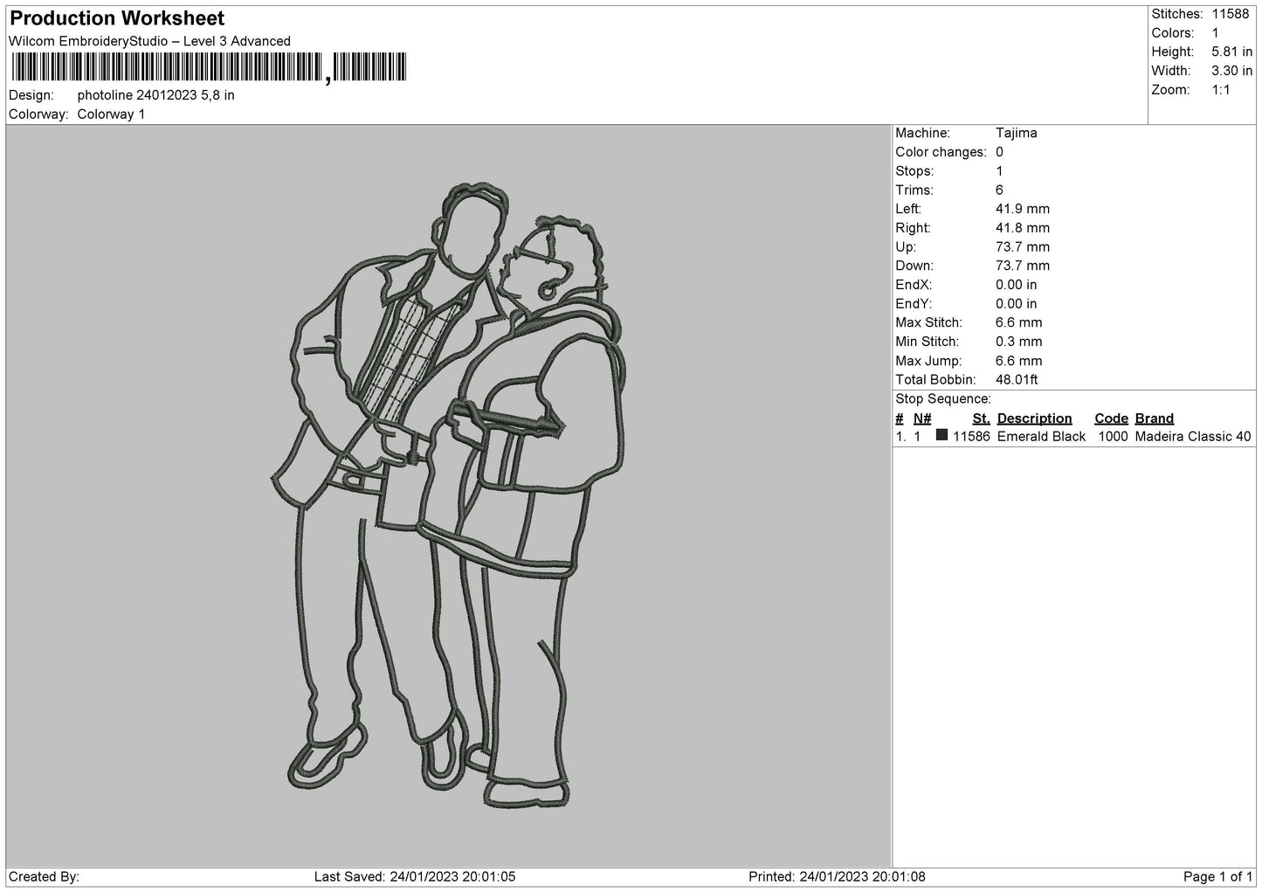Click the embroidery design preview of two figures

click(450, 494)
